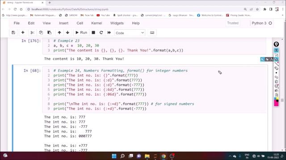Click the Example 24 code cell editor

click(x=154, y=90)
